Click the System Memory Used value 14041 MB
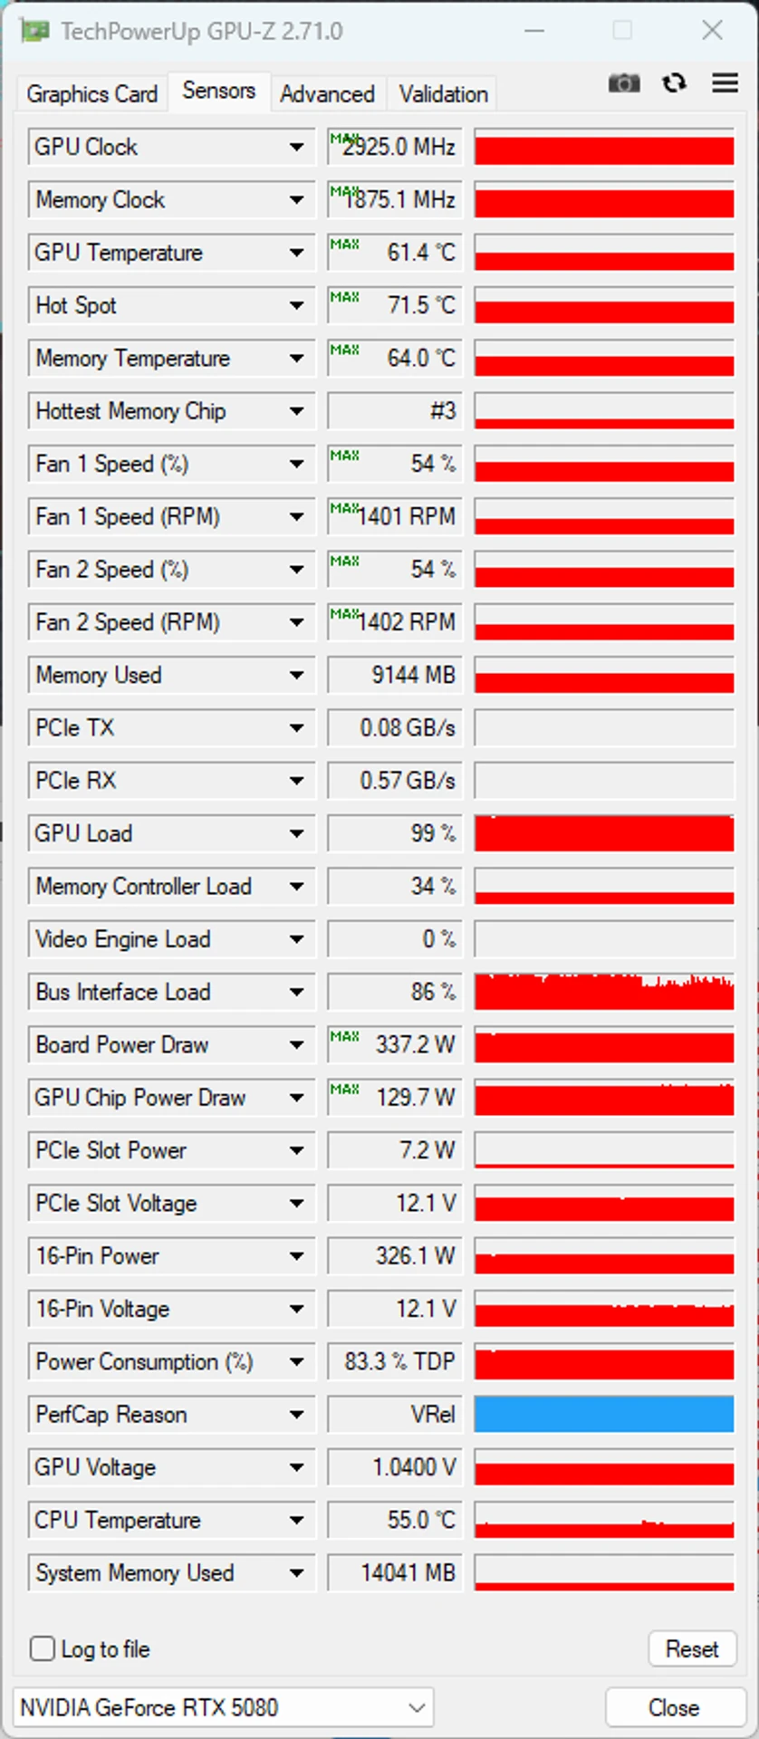The image size is (759, 1739). 395,1573
